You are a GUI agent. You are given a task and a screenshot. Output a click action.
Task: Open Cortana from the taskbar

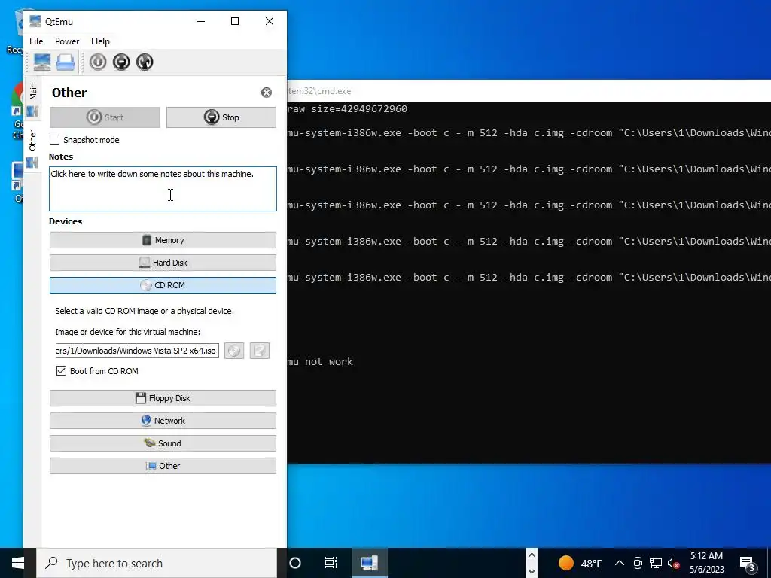pos(295,563)
